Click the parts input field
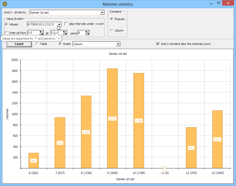 point(81,33)
